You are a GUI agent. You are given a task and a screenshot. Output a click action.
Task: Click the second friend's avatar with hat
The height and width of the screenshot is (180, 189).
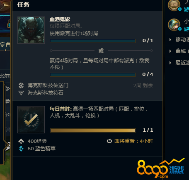coord(174,25)
